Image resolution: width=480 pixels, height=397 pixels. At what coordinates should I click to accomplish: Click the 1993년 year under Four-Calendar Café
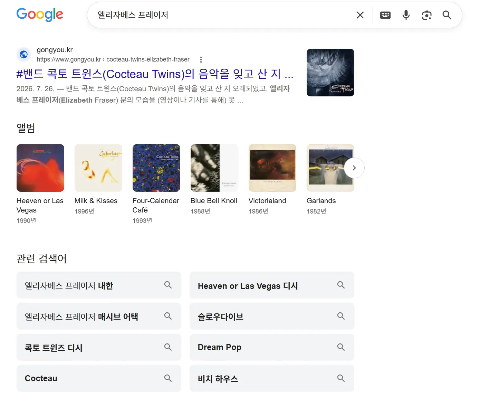point(142,220)
